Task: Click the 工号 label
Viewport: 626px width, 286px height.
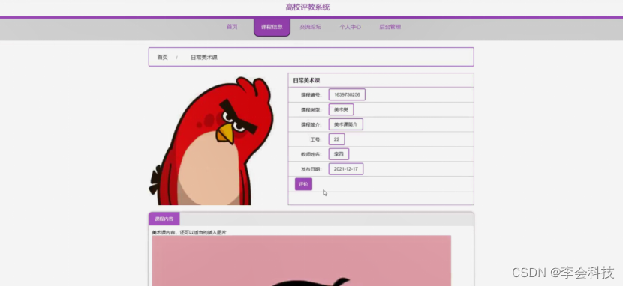Action: tap(316, 139)
